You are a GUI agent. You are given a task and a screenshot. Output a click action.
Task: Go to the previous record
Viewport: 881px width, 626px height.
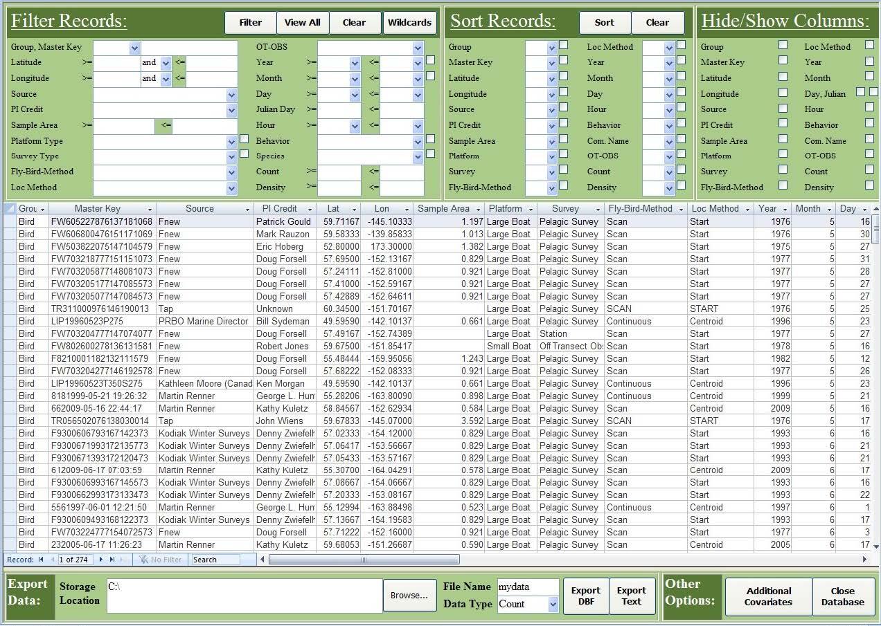tap(52, 560)
